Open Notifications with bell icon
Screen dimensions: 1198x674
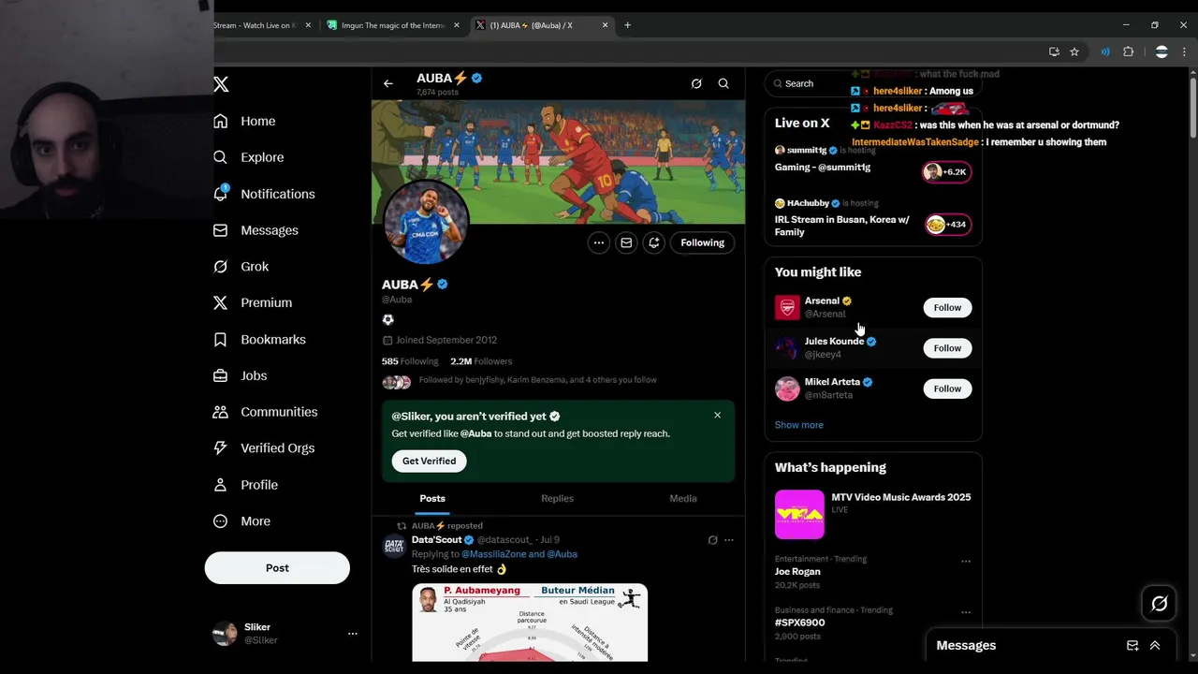(264, 194)
